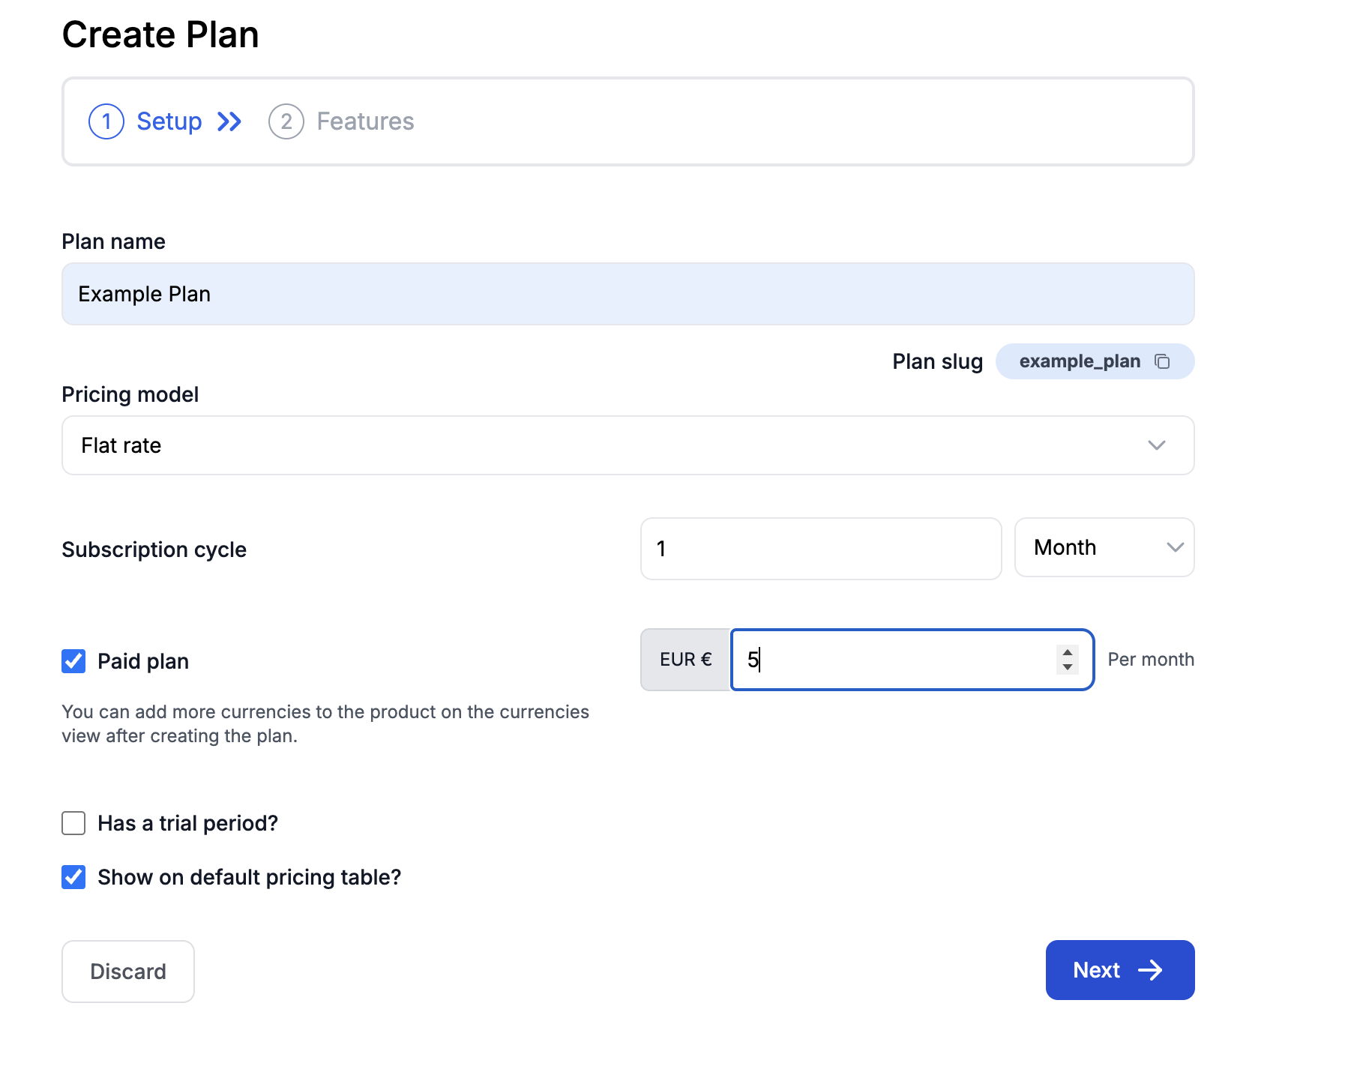
Task: Click the arrow icon in Next button
Action: [1151, 970]
